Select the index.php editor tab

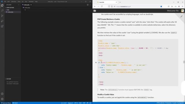27,5
